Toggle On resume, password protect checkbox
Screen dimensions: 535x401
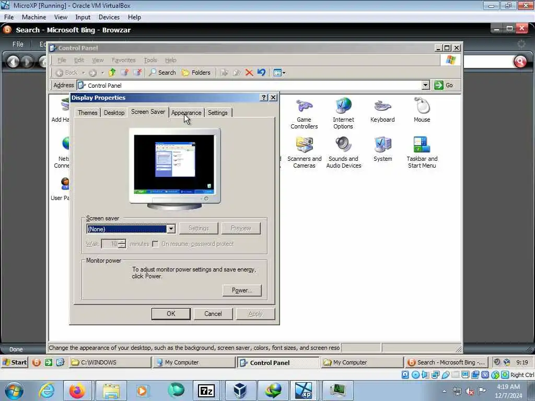[156, 244]
